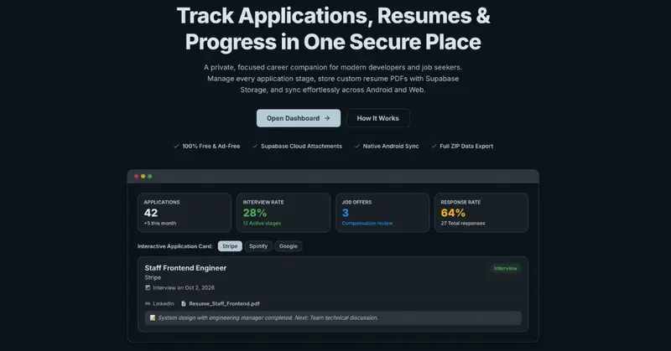Open the LinkedIn source link

[x=164, y=303]
